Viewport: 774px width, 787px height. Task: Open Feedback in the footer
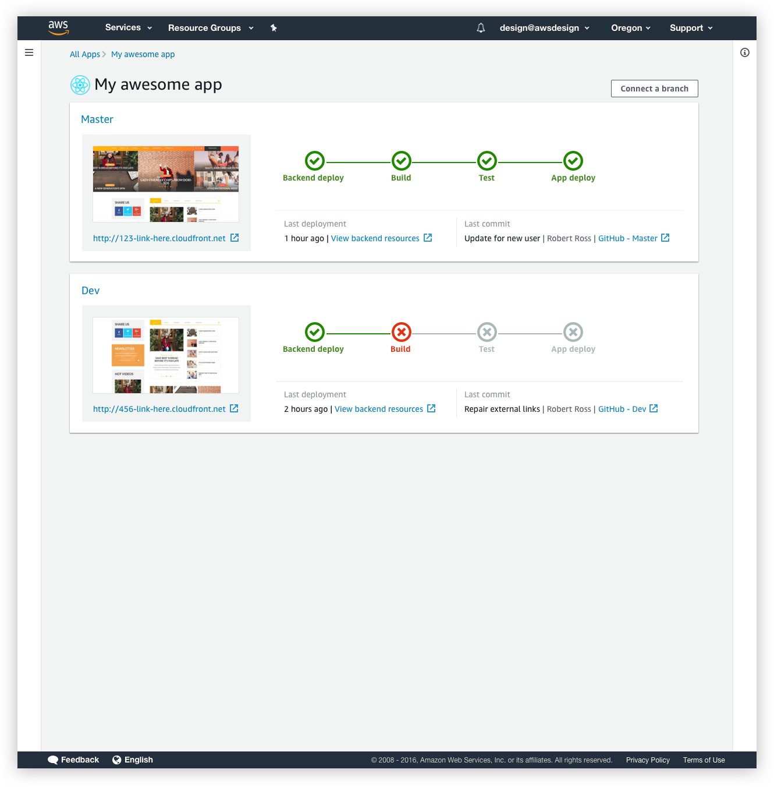73,760
